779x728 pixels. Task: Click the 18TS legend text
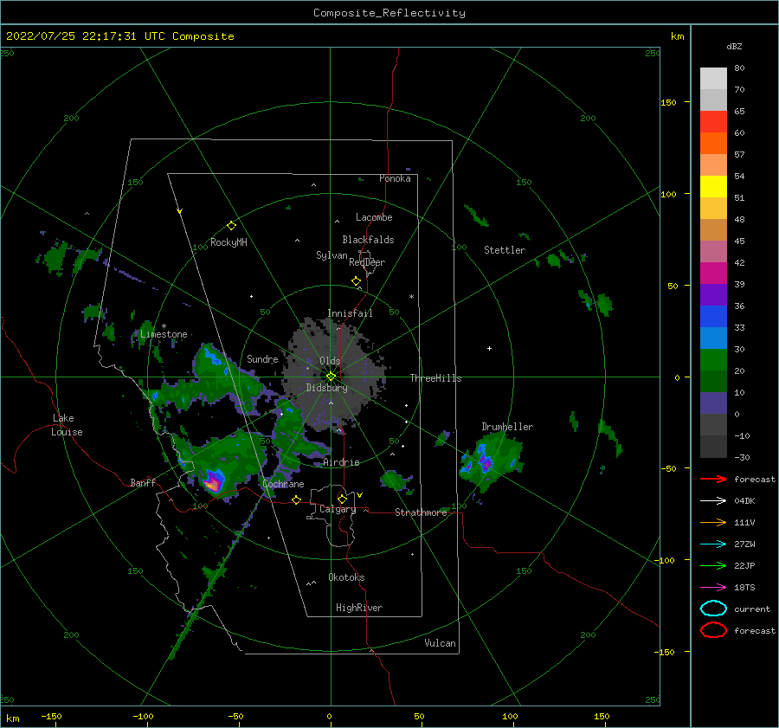click(744, 588)
